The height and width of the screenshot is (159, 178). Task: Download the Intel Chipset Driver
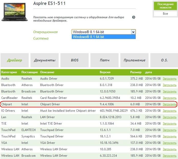pos(170,104)
